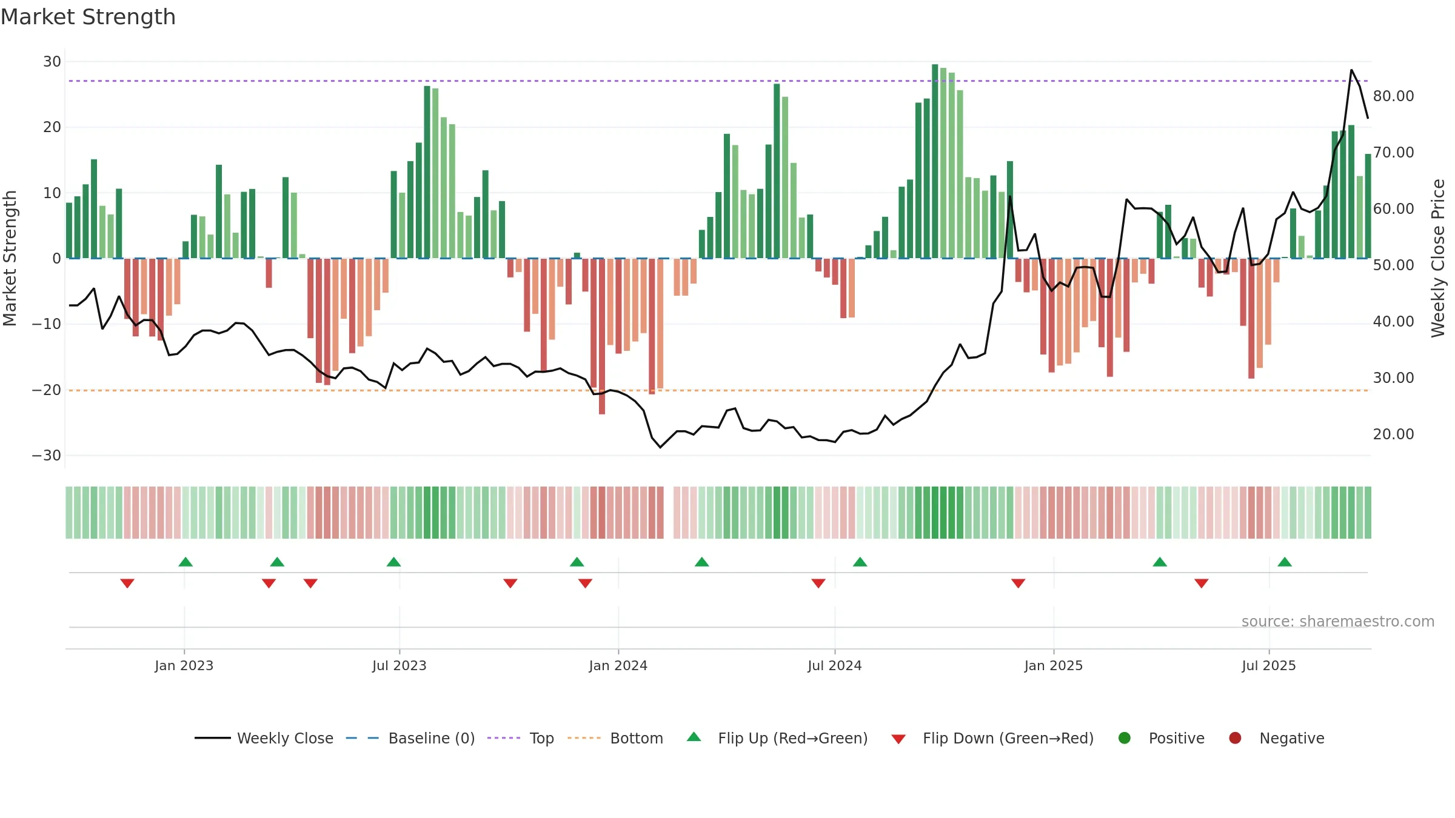The height and width of the screenshot is (818, 1455).
Task: Toggle the Bottom legend entry
Action: (615, 738)
